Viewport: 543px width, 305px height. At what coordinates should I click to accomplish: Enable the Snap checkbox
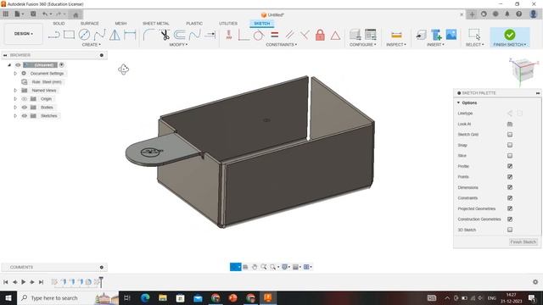pyautogui.click(x=510, y=145)
